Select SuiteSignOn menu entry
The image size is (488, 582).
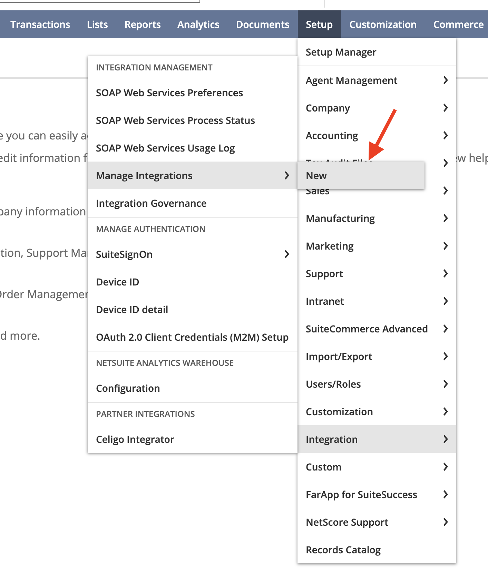tap(193, 254)
